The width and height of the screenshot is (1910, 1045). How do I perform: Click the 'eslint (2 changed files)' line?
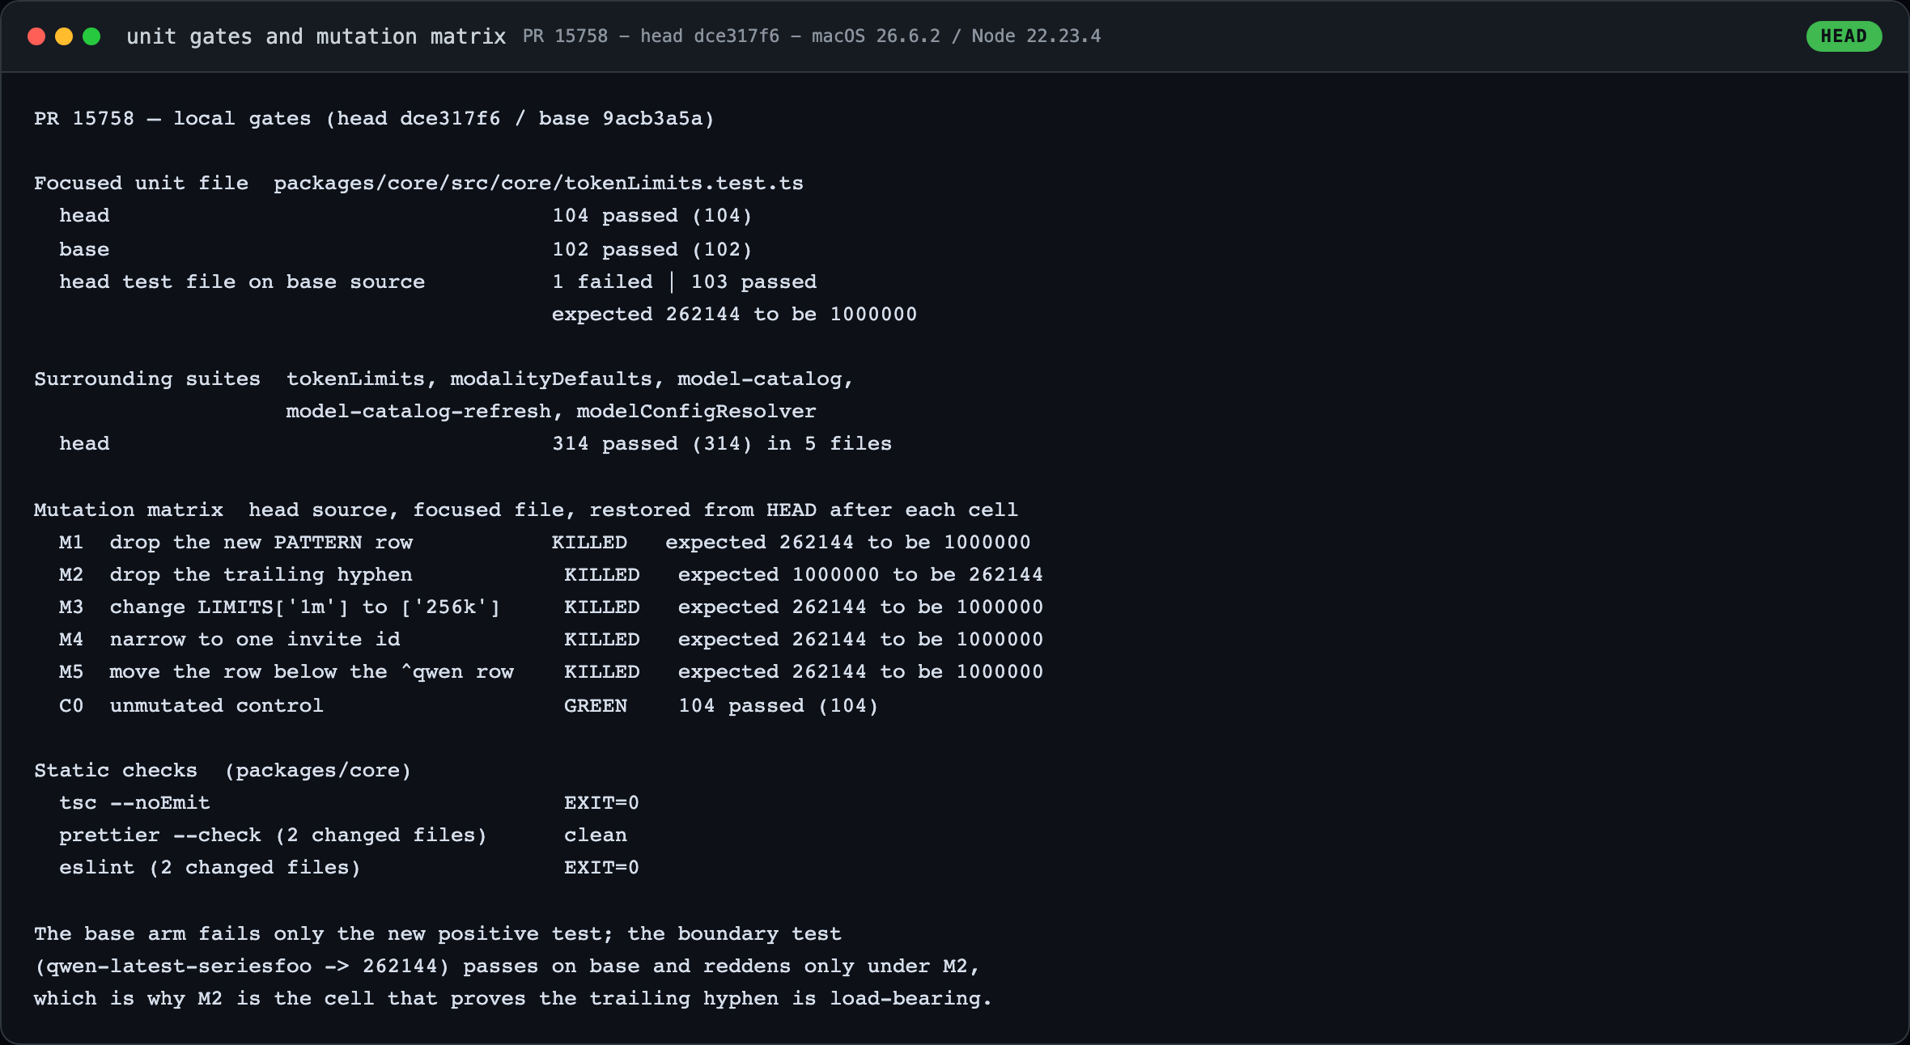210,867
